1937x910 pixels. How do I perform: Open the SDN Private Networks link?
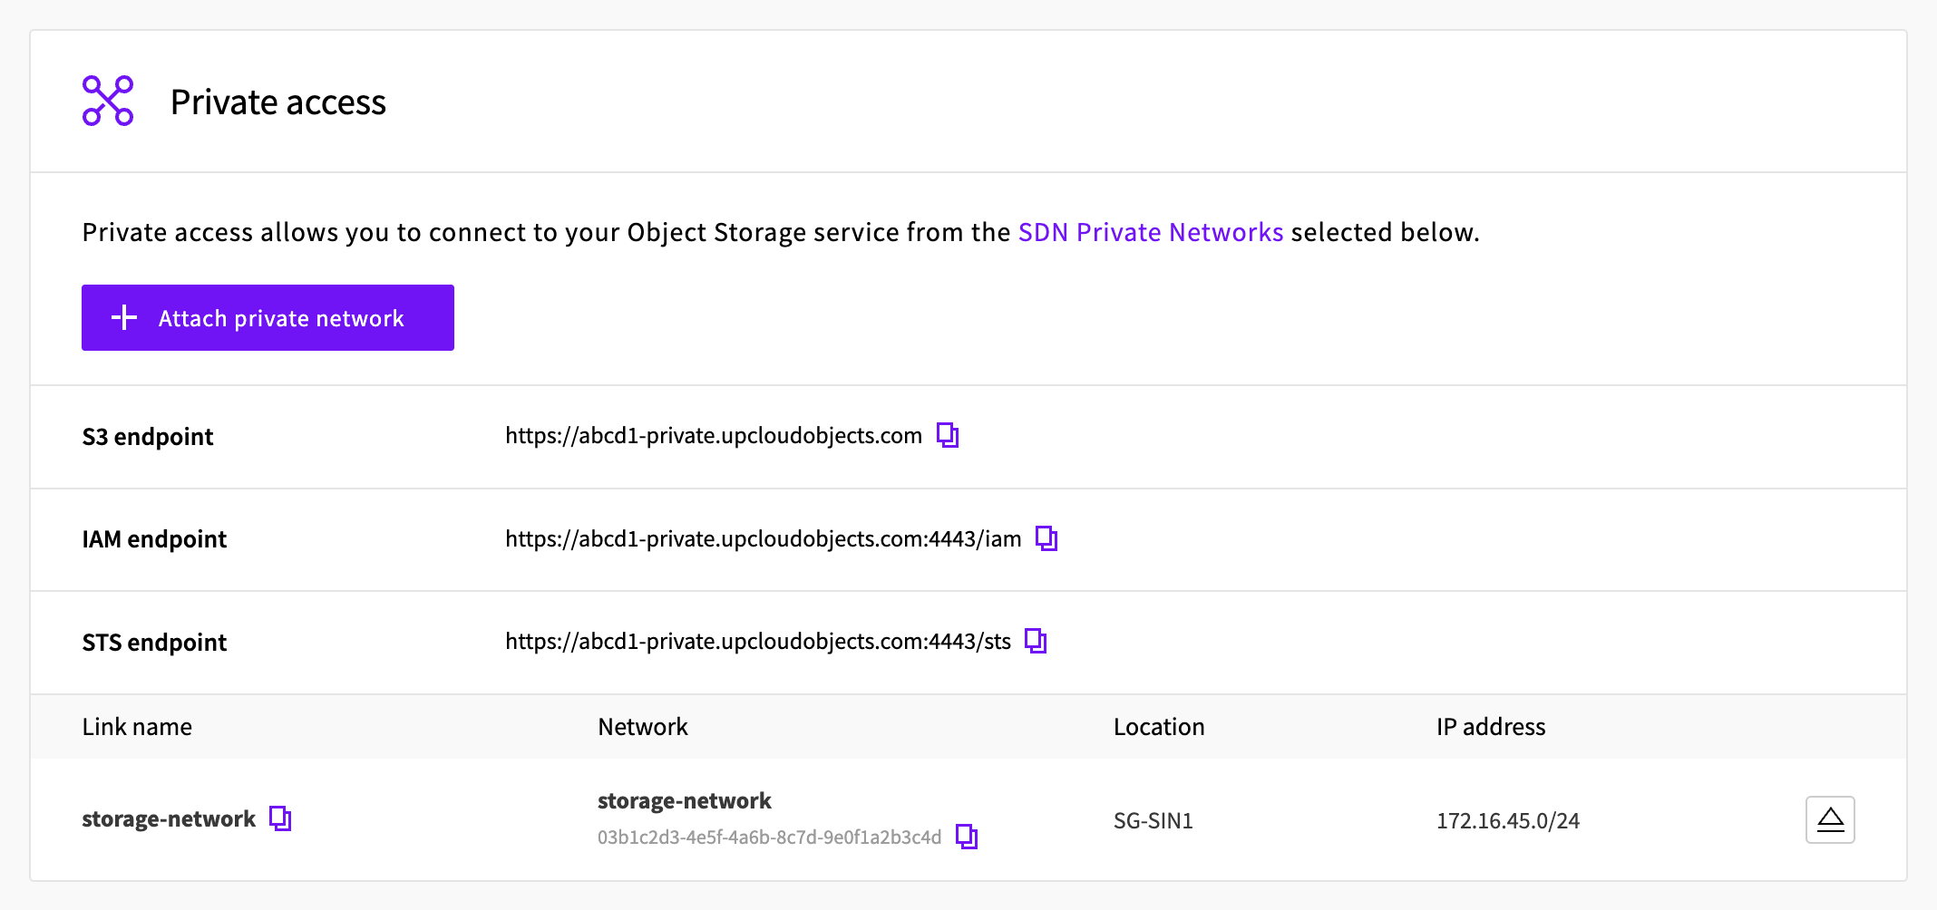(1151, 232)
